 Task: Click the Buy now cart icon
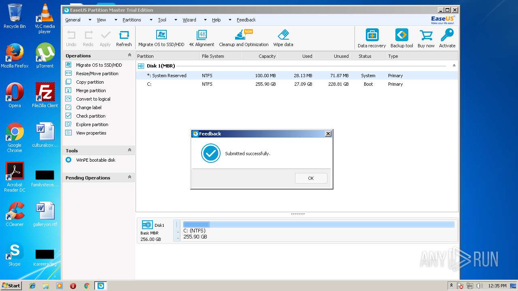point(426,38)
